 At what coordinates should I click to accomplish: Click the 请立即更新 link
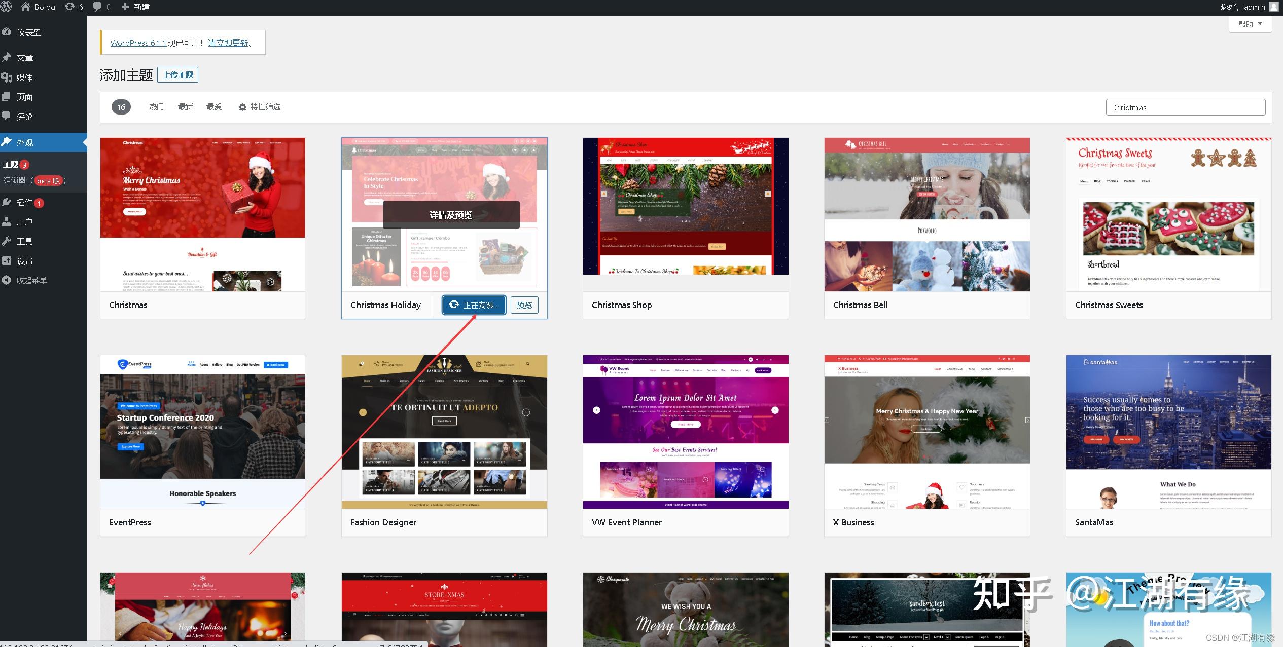[x=228, y=43]
